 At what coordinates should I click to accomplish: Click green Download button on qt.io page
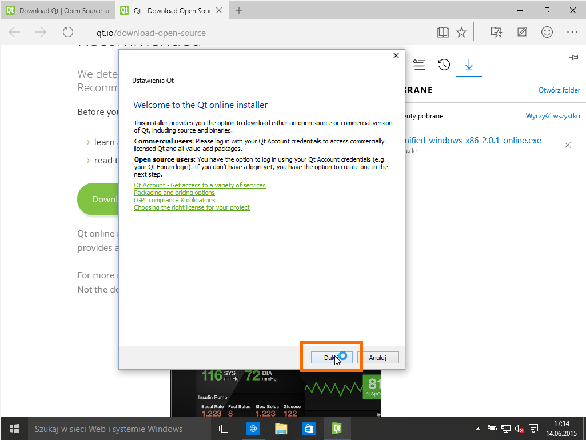[98, 199]
